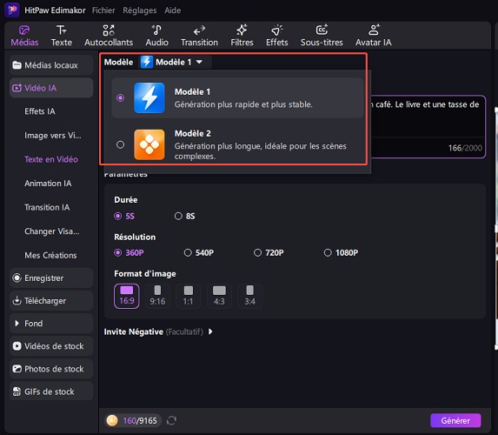Open Transition IA item

(47, 207)
